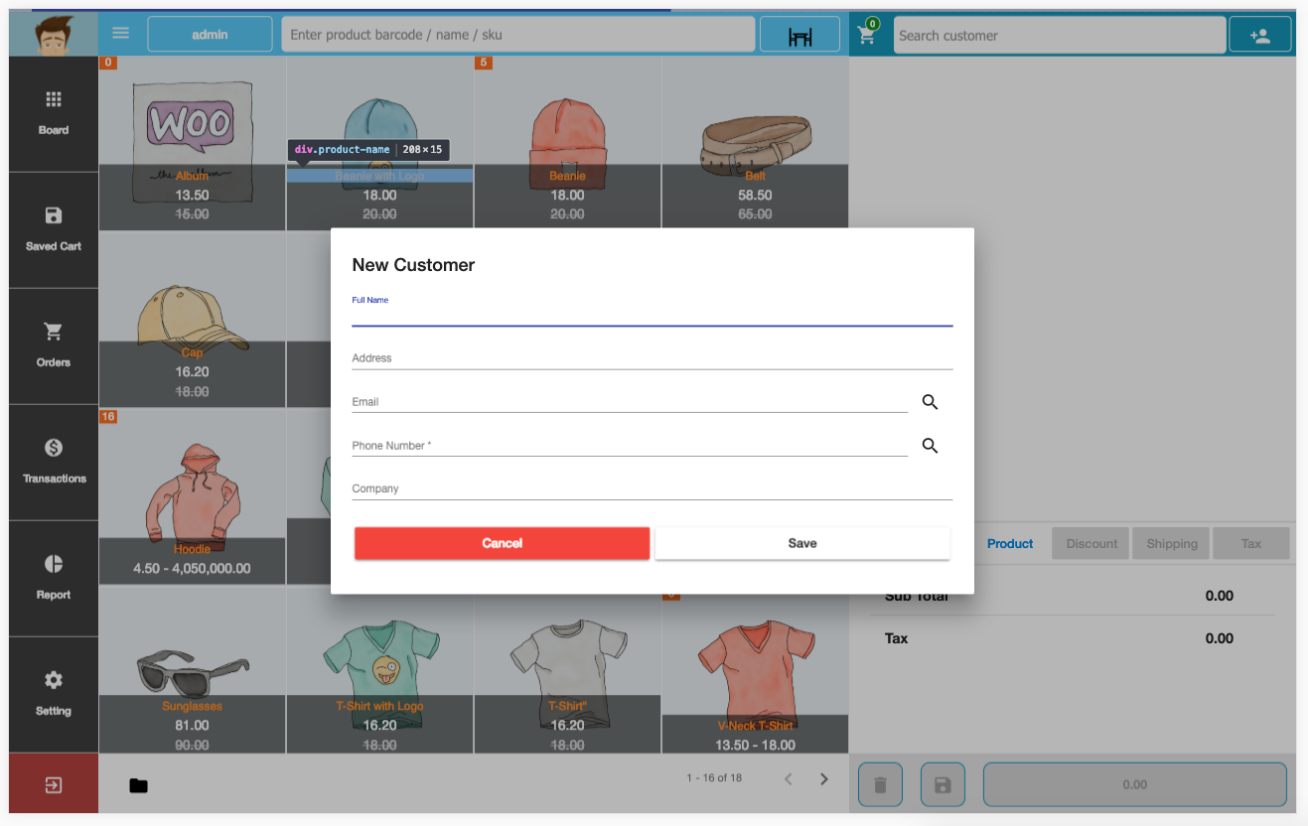Open the table/seating layout icon

[799, 36]
